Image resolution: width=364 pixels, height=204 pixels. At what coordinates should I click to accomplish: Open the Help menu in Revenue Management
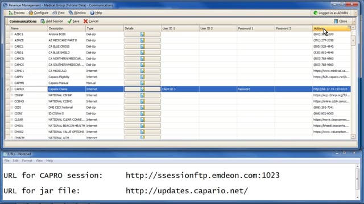pyautogui.click(x=96, y=13)
